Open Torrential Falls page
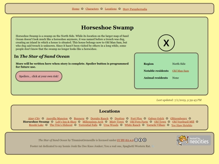This screenshot has height=164, width=219. point(88,125)
